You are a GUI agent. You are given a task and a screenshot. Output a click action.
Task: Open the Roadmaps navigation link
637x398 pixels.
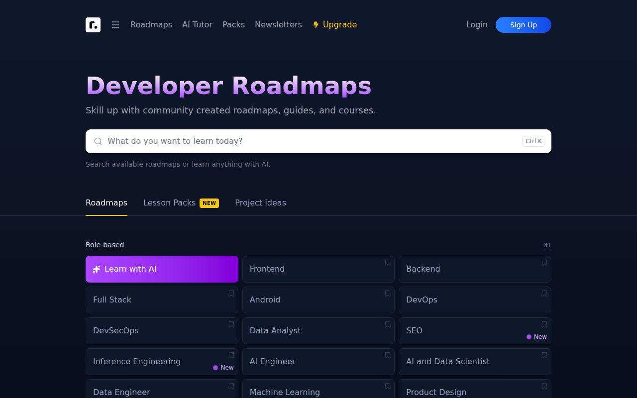click(x=151, y=25)
